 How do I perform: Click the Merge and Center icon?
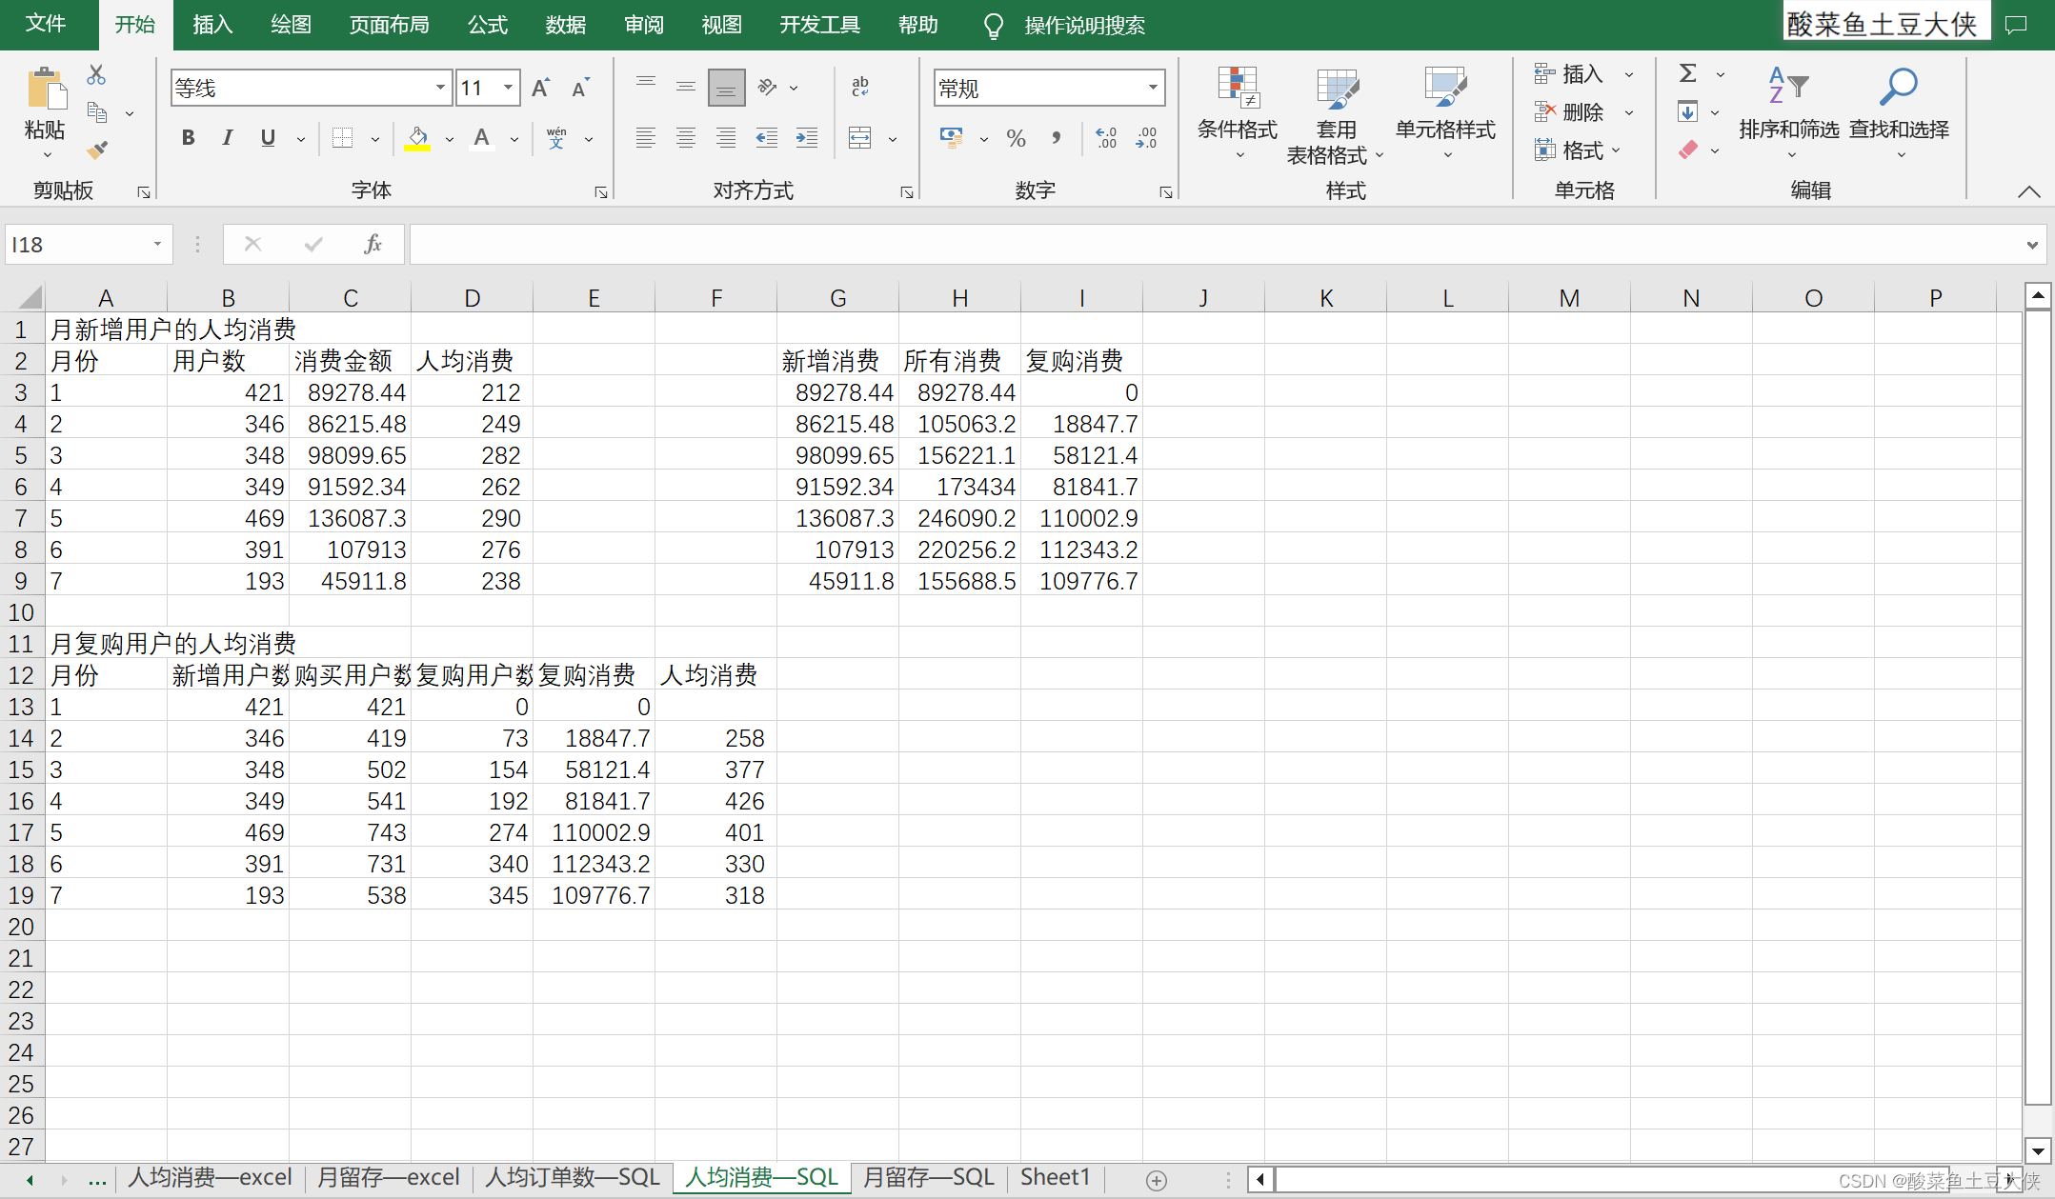coord(860,138)
